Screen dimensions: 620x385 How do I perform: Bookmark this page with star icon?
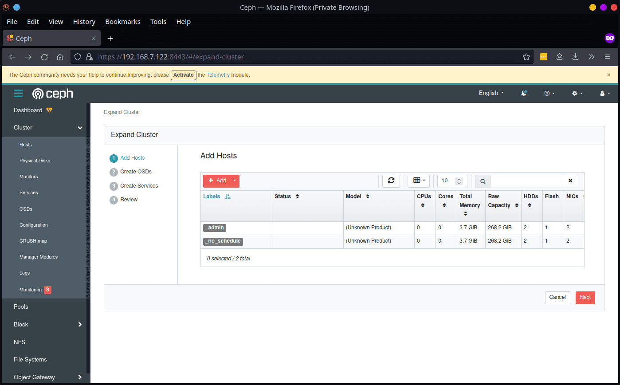(526, 57)
